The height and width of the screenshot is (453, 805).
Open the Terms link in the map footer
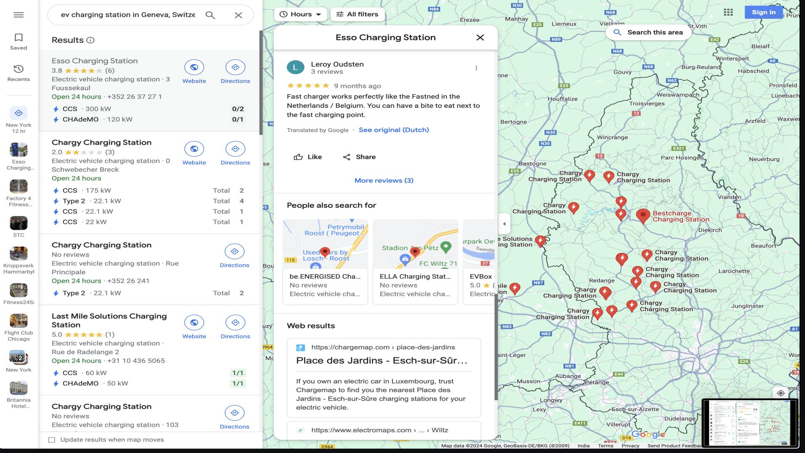pos(605,445)
